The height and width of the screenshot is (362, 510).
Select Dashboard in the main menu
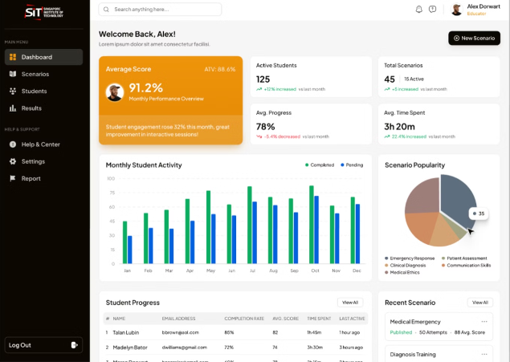36,57
